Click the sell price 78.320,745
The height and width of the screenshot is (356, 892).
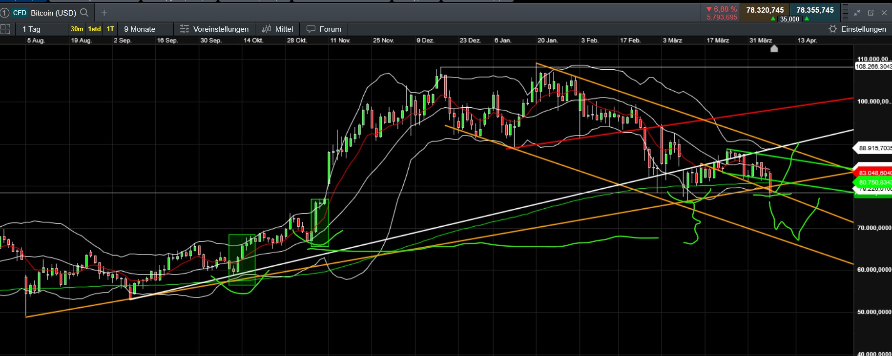coord(765,10)
